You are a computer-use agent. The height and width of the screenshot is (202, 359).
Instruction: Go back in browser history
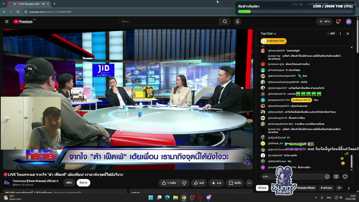(x=4, y=12)
